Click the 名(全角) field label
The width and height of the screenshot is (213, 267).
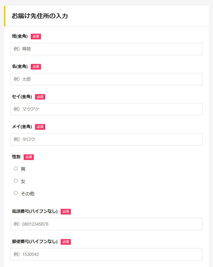pos(20,66)
